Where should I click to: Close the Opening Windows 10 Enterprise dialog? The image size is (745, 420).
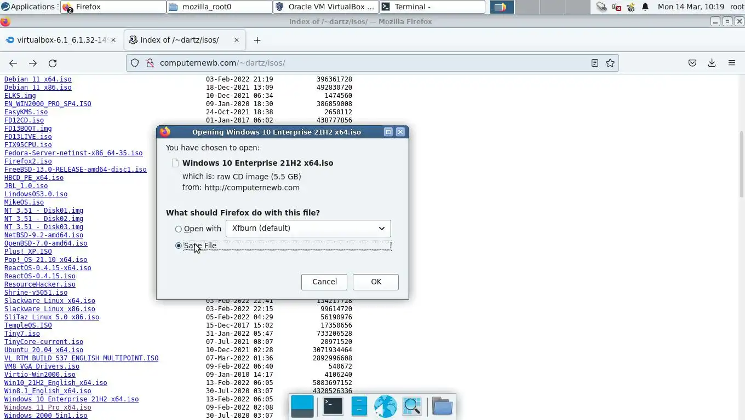coord(400,132)
